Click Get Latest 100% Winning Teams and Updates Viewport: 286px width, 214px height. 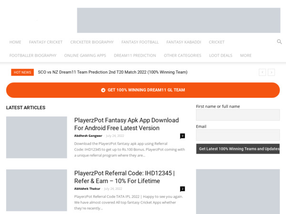pos(238,149)
